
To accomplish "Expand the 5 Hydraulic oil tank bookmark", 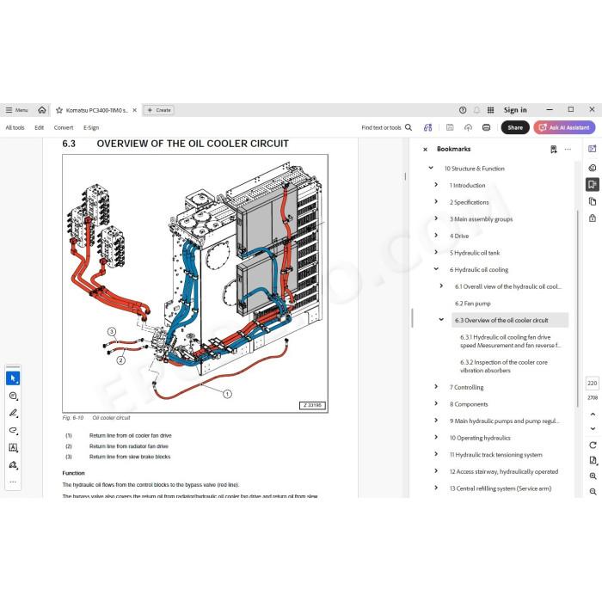I will click(x=436, y=252).
